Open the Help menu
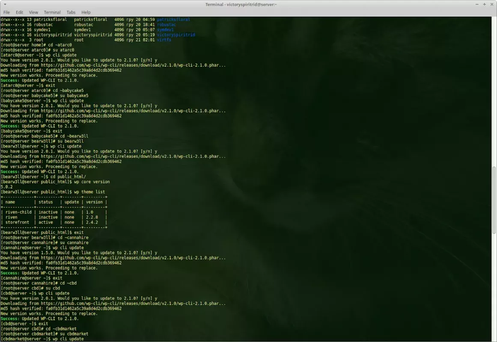Image resolution: width=497 pixels, height=342 pixels. point(86,12)
